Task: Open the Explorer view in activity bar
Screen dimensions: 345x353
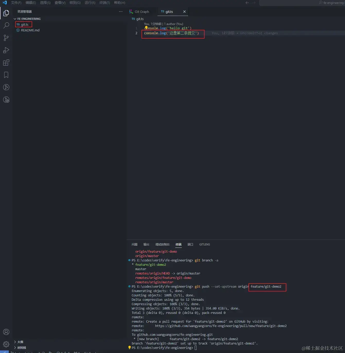Action: pyautogui.click(x=6, y=13)
